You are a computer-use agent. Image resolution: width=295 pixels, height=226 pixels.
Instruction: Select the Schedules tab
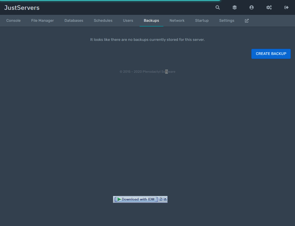[103, 20]
